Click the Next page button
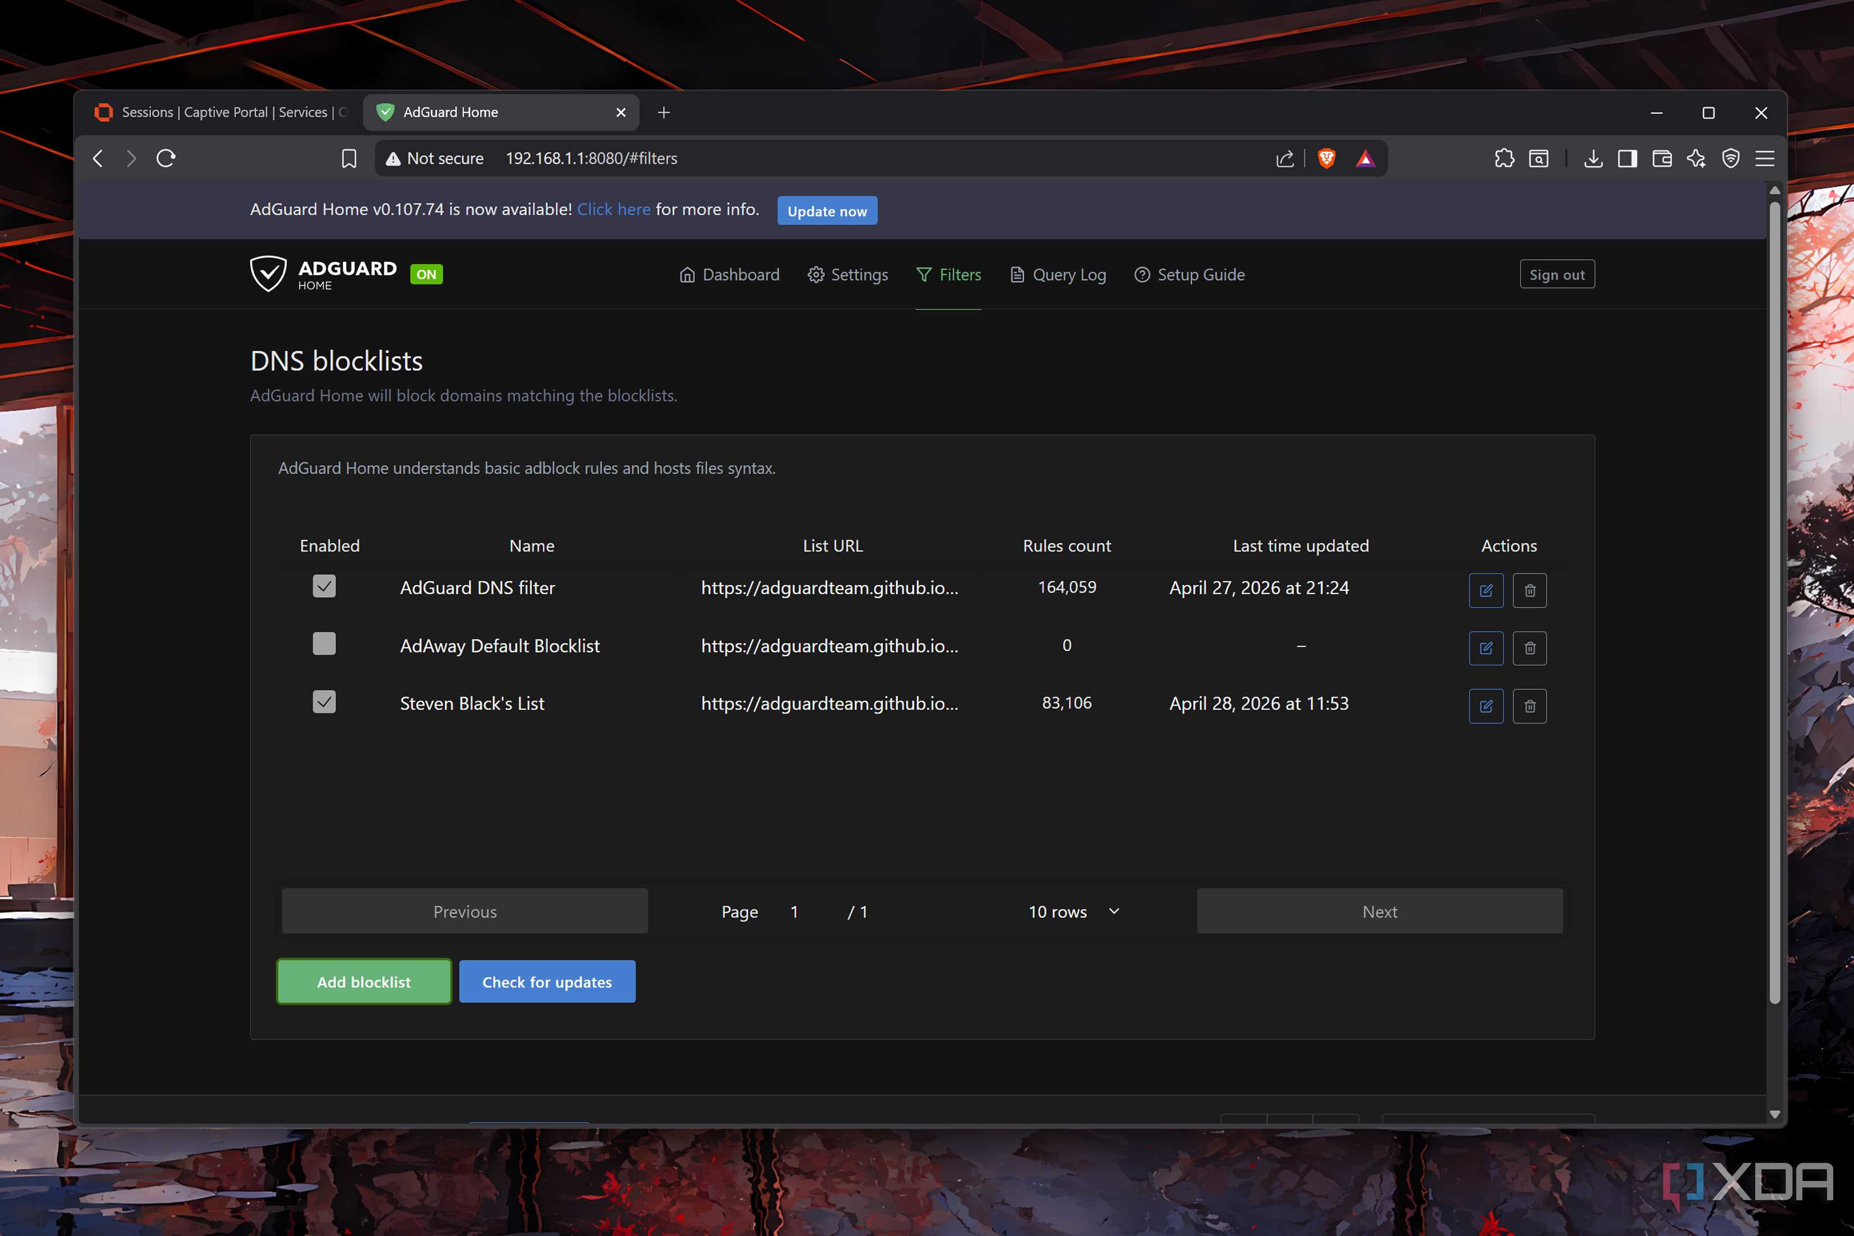The width and height of the screenshot is (1854, 1236). 1379,911
